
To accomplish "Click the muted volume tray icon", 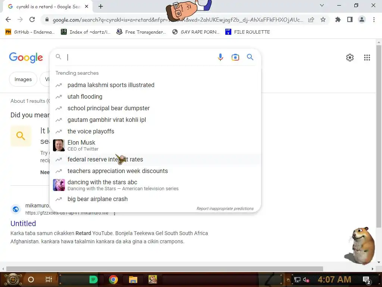I will (306, 280).
